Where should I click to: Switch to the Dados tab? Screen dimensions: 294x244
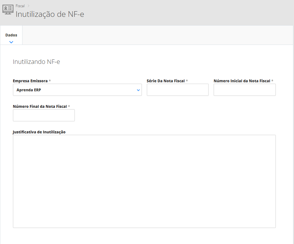(x=11, y=35)
